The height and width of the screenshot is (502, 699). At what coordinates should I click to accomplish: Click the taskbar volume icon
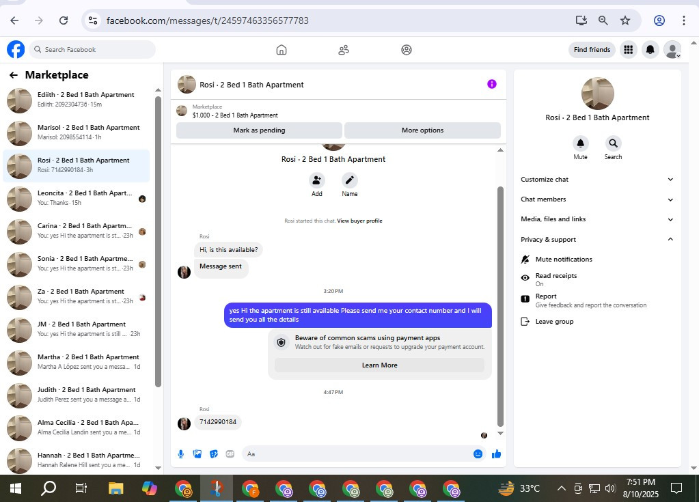610,488
